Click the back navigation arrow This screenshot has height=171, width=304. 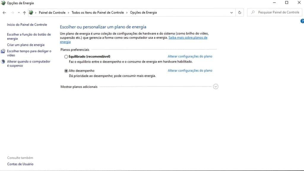4,13
